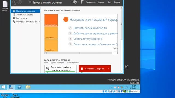Open File Explorer from the guest taskbar

coord(28,87)
